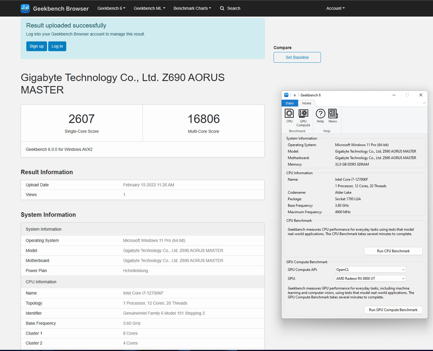Switch to the Datei tab
This screenshot has width=433, height=351.
[290, 103]
